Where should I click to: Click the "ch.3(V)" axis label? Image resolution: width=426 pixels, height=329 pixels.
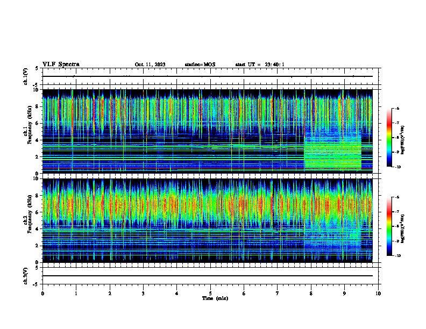25,276
